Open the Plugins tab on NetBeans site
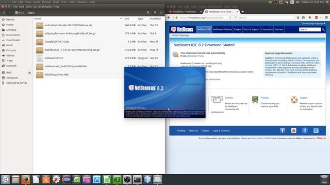Viewport: 330px width, 185px height. (238, 29)
